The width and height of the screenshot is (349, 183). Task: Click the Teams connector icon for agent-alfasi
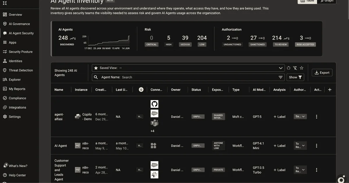(x=154, y=123)
